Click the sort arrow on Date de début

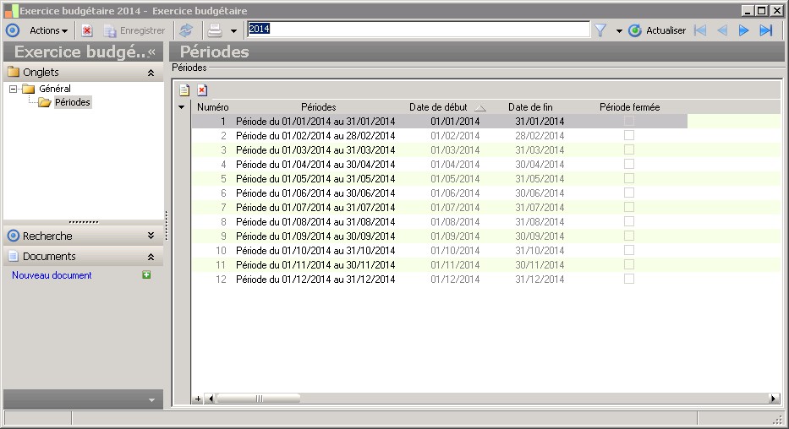coord(480,108)
